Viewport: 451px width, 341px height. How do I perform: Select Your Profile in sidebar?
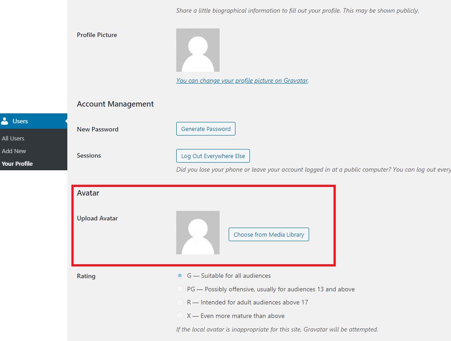pos(17,163)
